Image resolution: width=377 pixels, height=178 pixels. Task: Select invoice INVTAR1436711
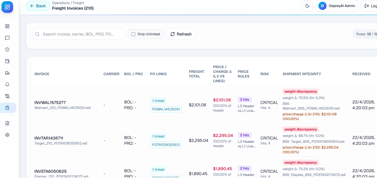click(49, 138)
